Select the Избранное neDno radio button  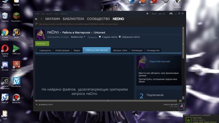pyautogui.click(x=120, y=37)
